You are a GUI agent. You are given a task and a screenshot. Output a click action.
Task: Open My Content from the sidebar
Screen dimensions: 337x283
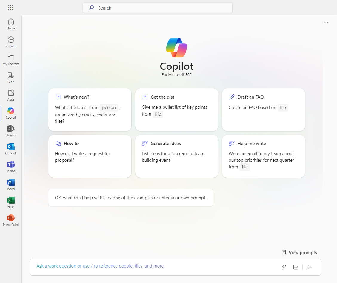(11, 60)
